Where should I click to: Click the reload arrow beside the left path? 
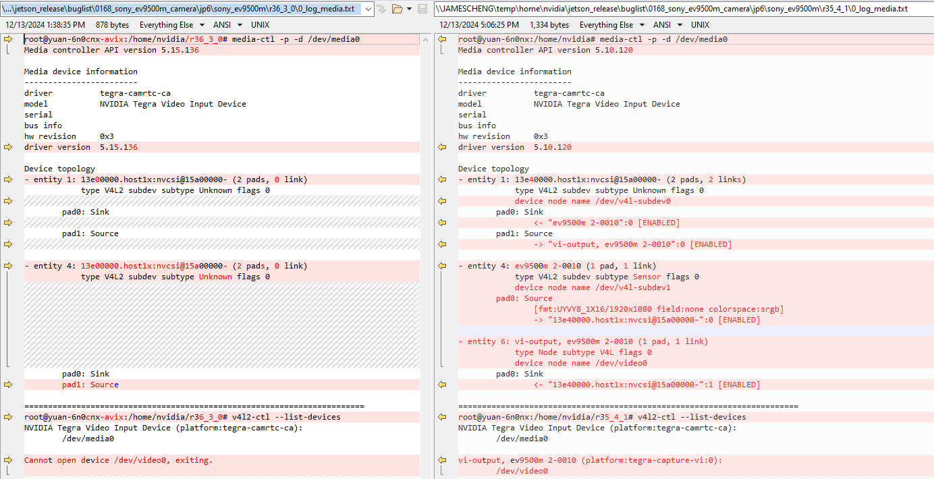pos(381,9)
